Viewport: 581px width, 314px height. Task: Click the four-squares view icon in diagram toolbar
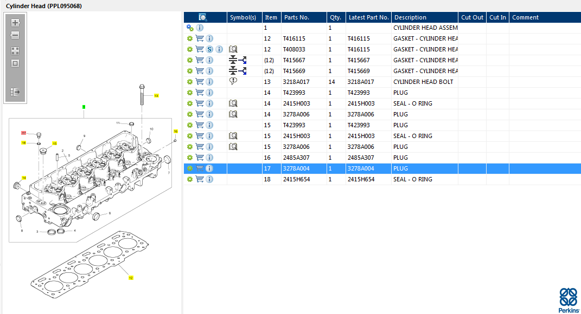15,51
